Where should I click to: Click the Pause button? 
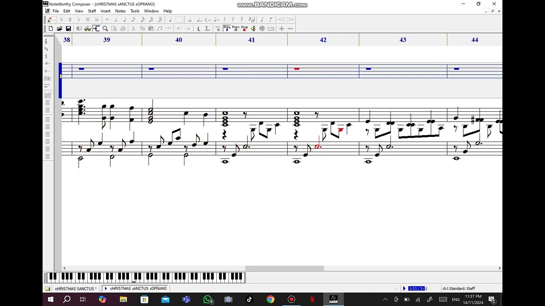click(x=235, y=28)
